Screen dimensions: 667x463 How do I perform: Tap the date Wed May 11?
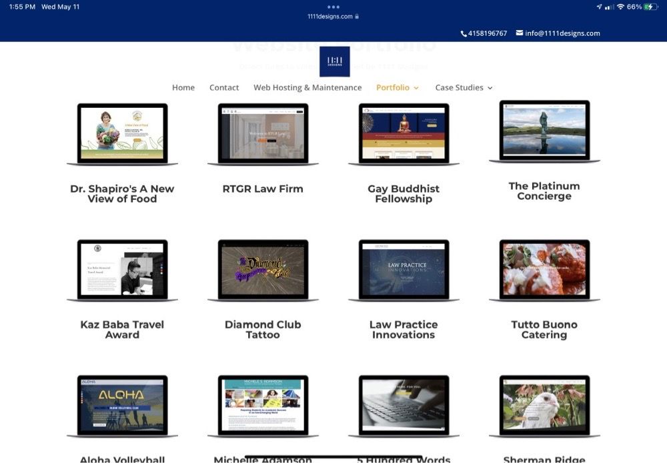coord(61,7)
